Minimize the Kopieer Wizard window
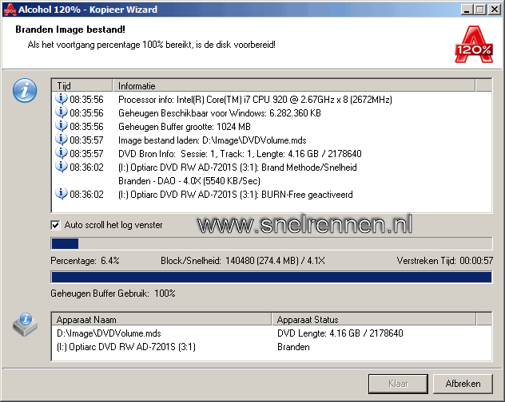The height and width of the screenshot is (402, 505). [x=467, y=10]
